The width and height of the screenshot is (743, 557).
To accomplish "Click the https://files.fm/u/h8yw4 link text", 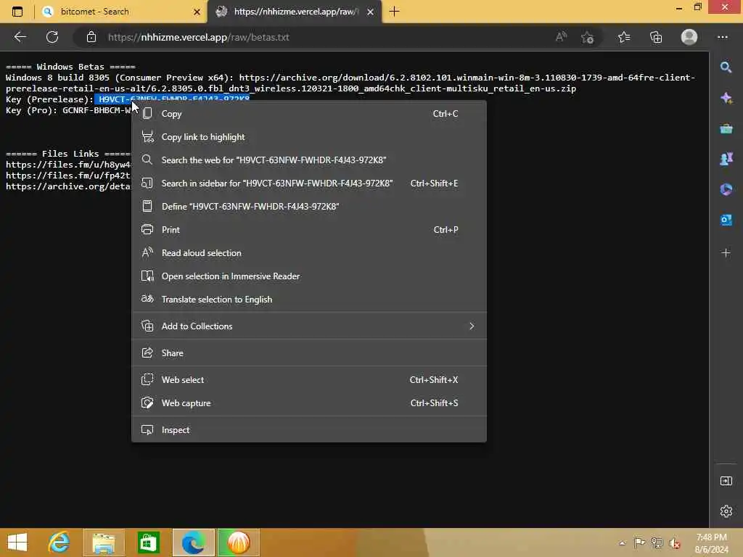I will [x=68, y=165].
